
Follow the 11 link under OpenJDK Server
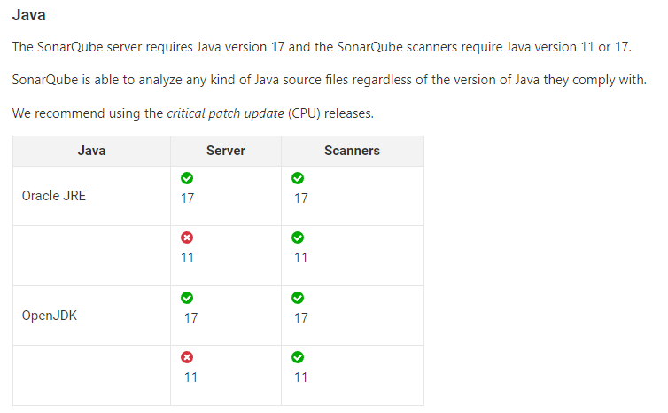(190, 377)
